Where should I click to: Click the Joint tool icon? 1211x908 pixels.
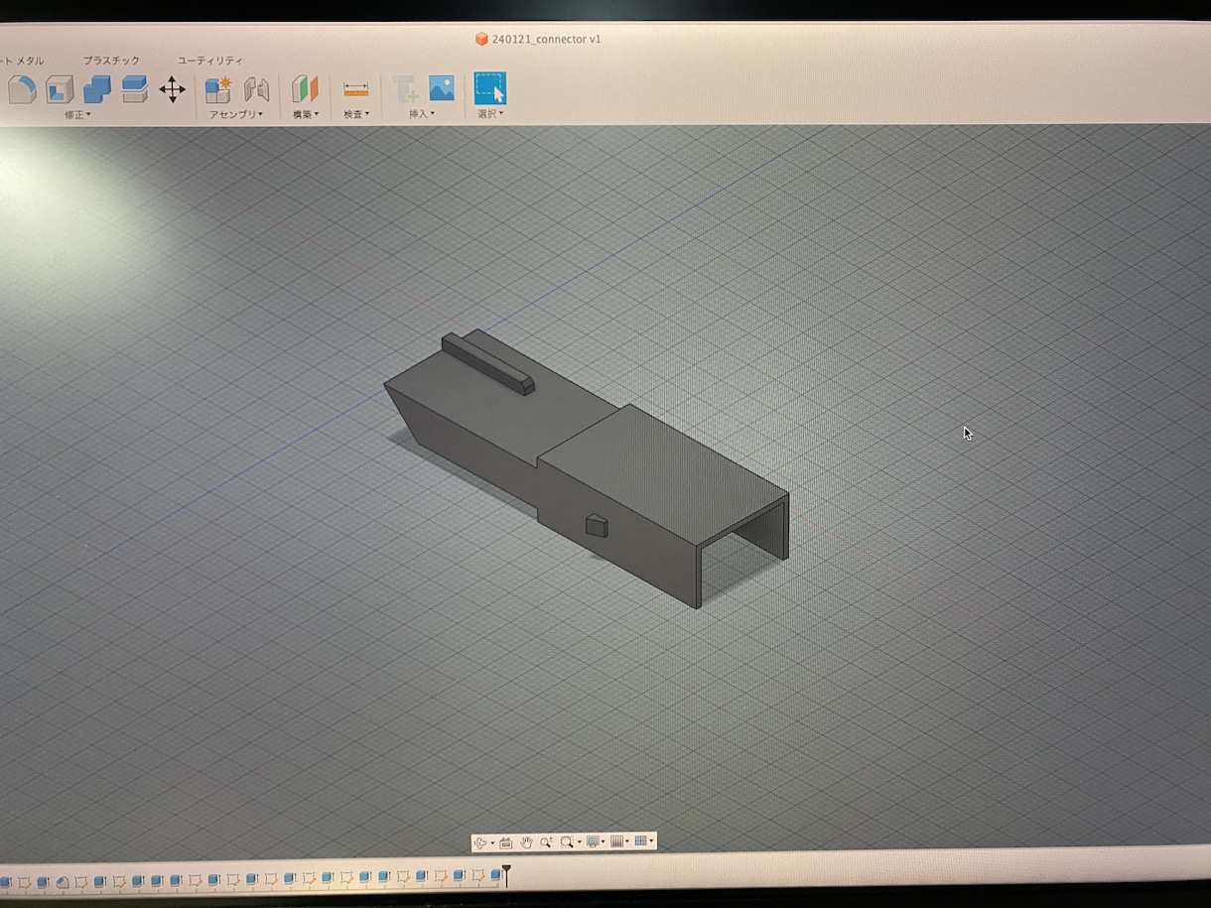pyautogui.click(x=257, y=89)
